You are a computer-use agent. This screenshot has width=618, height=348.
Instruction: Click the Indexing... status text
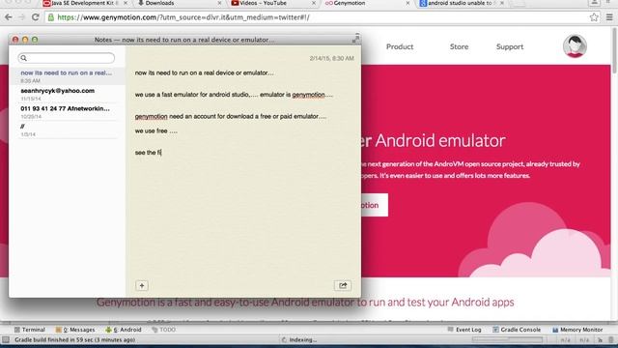(302, 339)
